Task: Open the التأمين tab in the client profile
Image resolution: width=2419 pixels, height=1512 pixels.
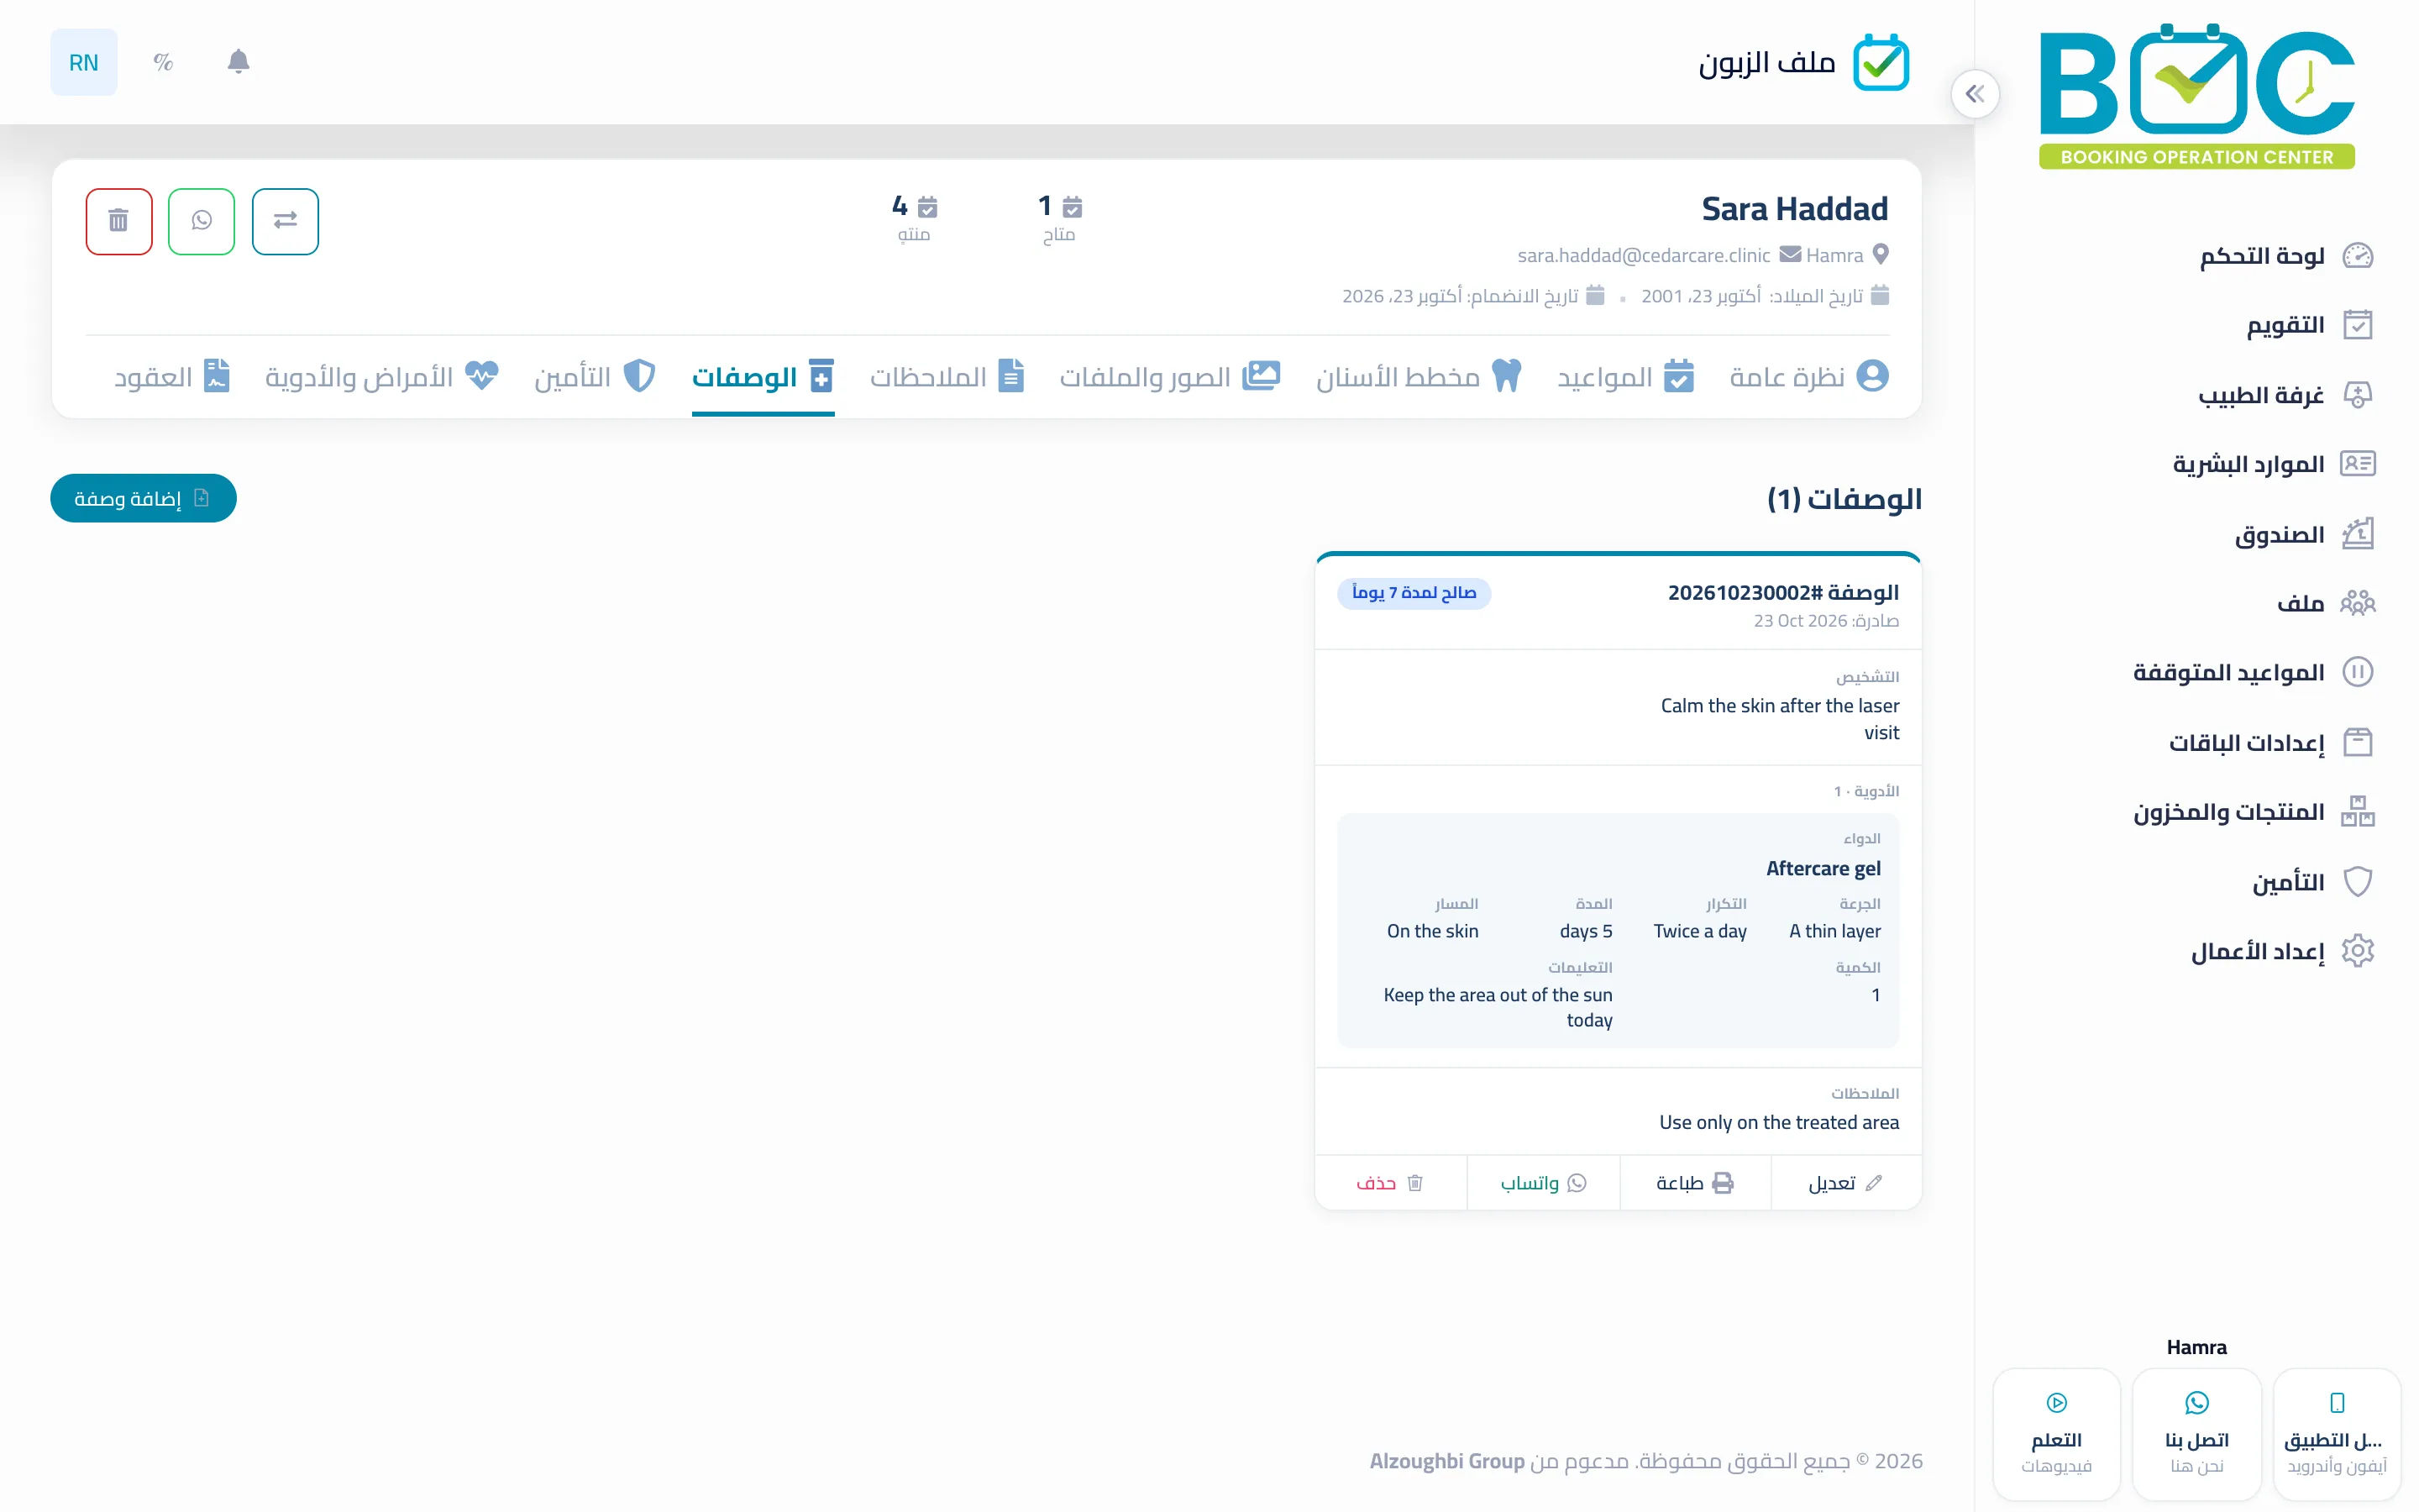Action: click(x=595, y=377)
